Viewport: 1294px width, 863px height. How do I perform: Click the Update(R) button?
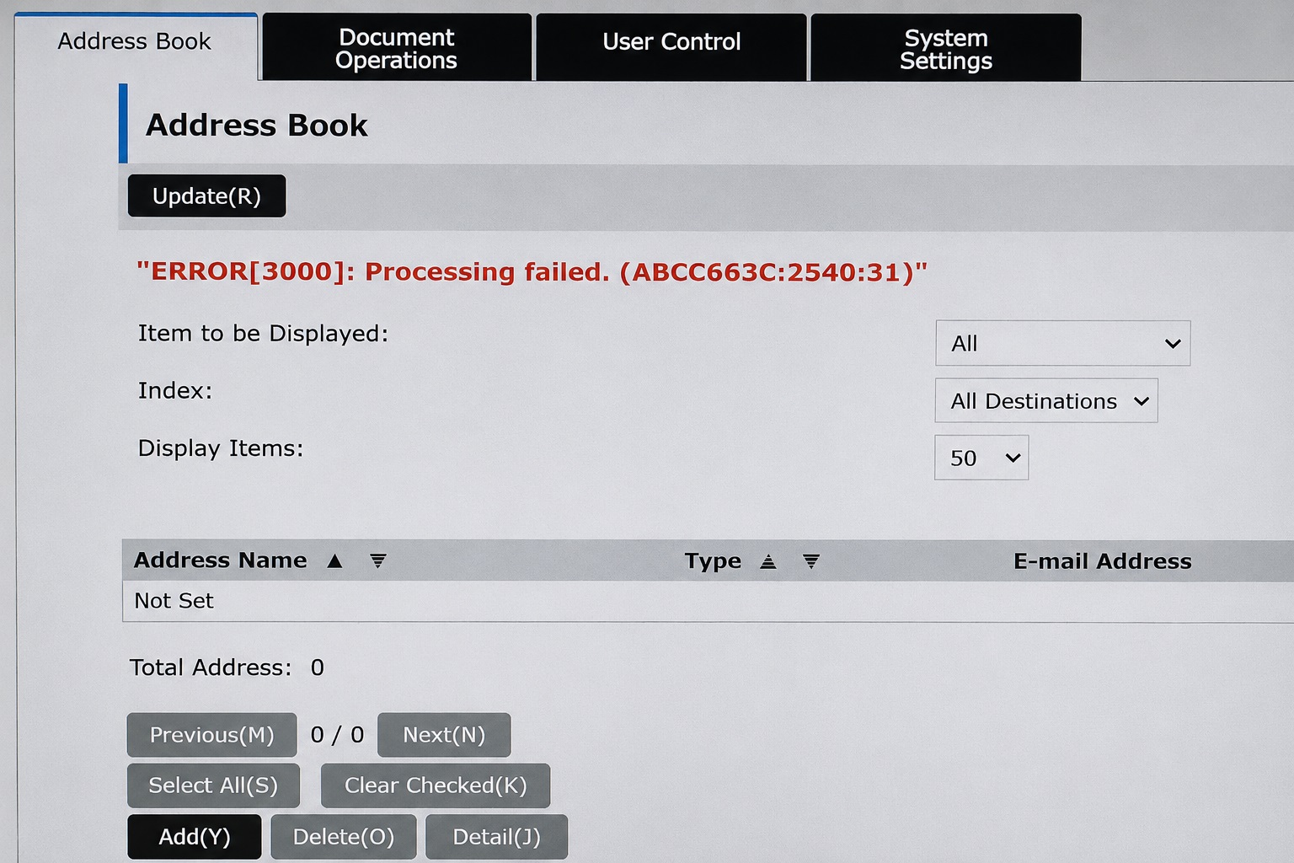pos(206,196)
